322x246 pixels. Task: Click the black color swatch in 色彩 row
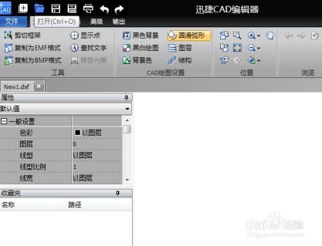[77, 133]
